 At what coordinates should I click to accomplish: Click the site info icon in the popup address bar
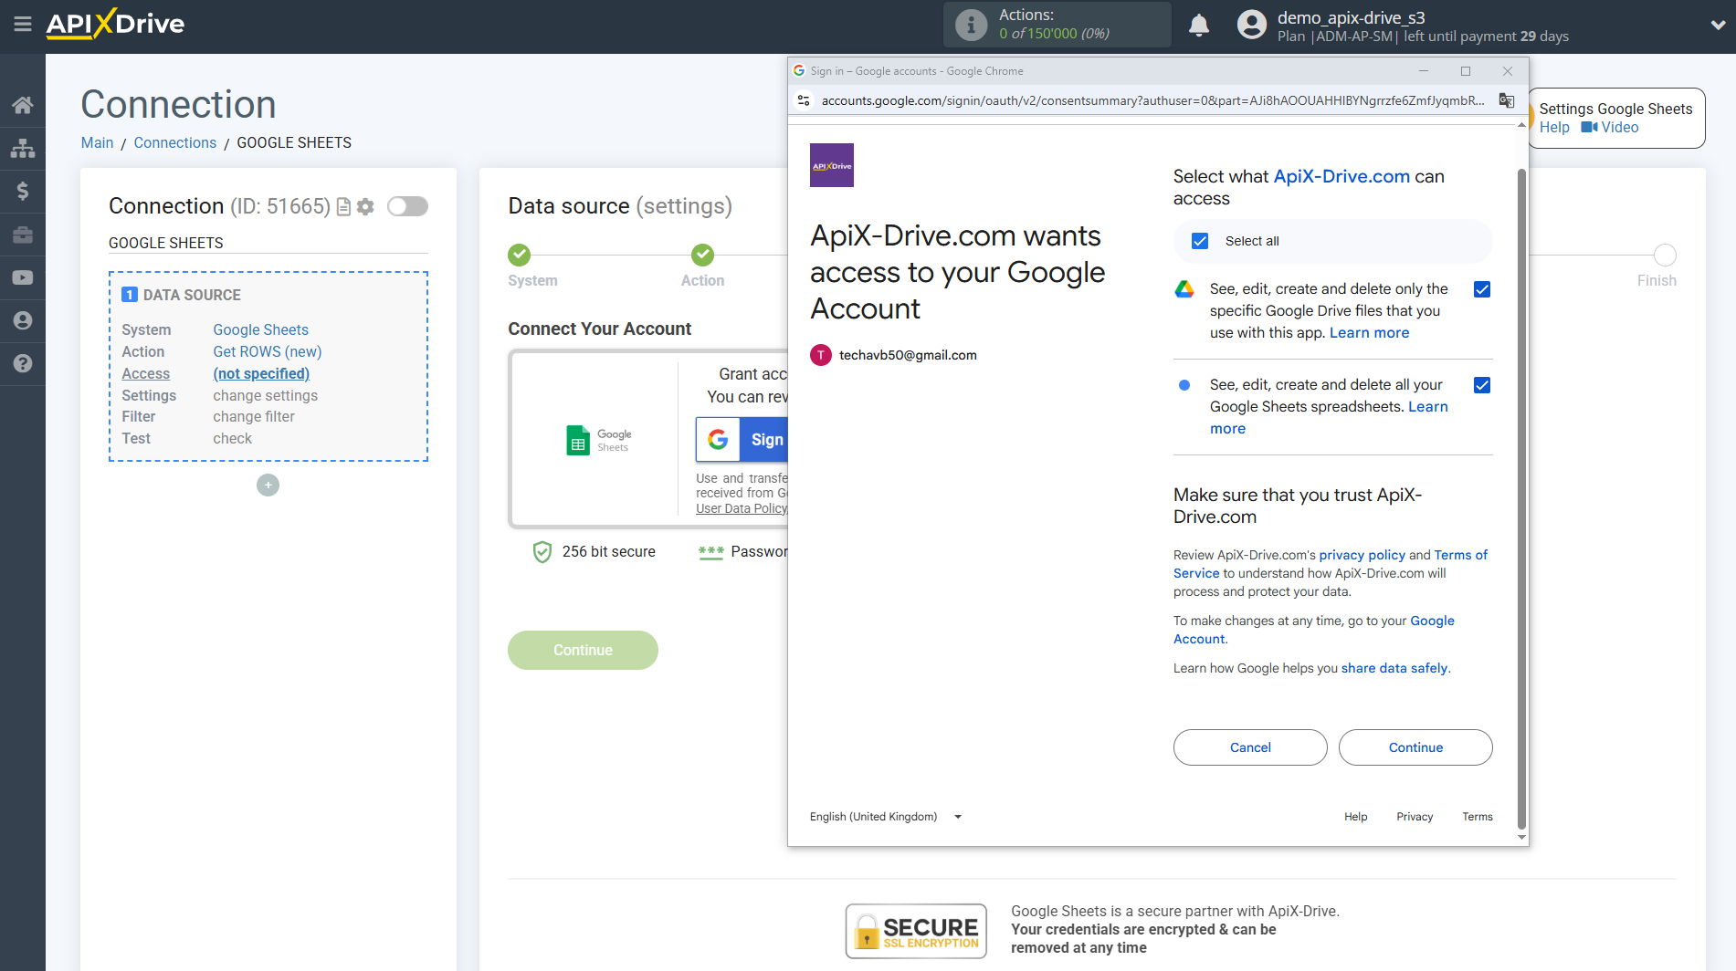[804, 100]
